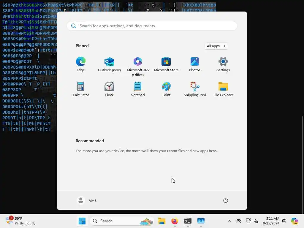Click the Recommended section heading
The height and width of the screenshot is (228, 304).
90,141
